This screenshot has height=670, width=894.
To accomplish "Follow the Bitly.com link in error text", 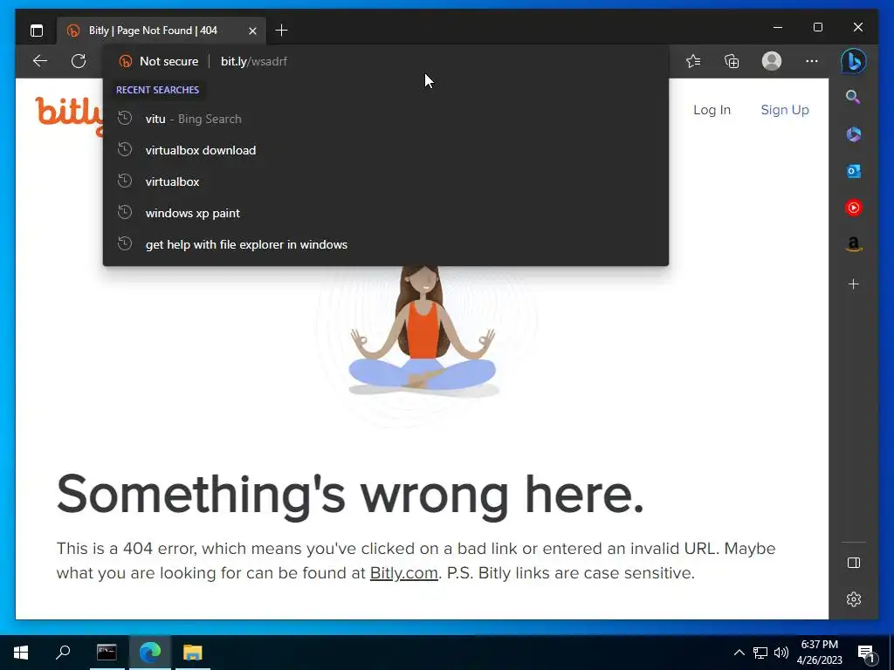I will click(x=403, y=572).
